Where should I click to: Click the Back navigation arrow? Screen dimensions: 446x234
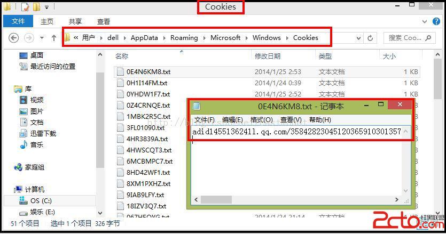[x=14, y=38]
